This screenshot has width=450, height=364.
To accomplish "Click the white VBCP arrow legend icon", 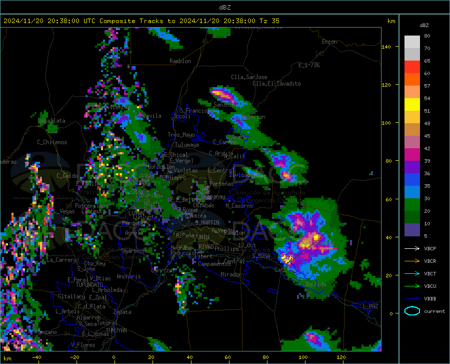I will [x=412, y=248].
